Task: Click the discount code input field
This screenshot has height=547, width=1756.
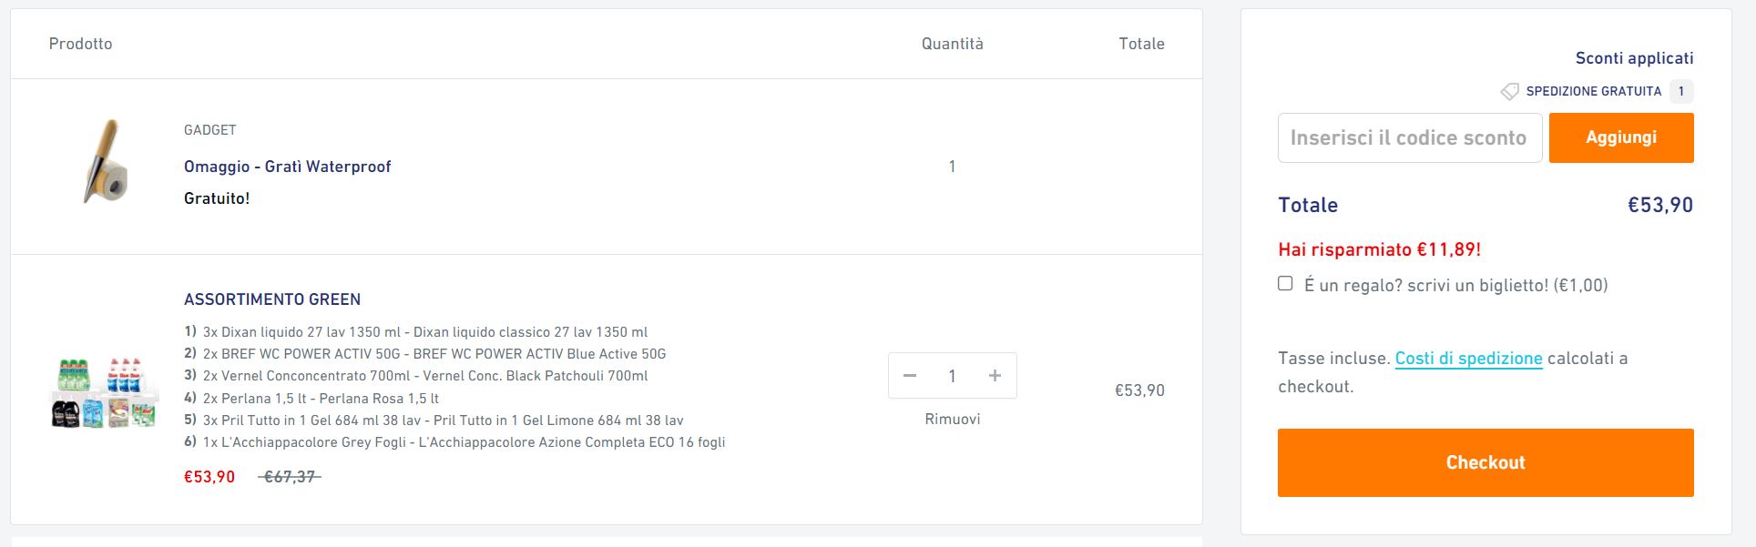Action: tap(1409, 138)
